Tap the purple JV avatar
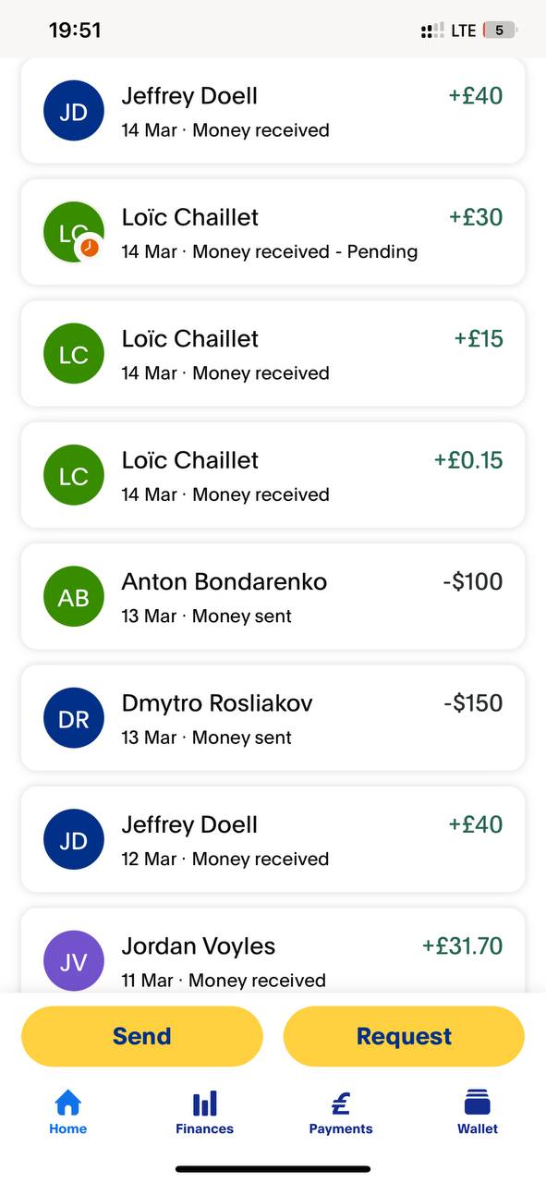Screen dimensions: 546x1183 (x=74, y=961)
